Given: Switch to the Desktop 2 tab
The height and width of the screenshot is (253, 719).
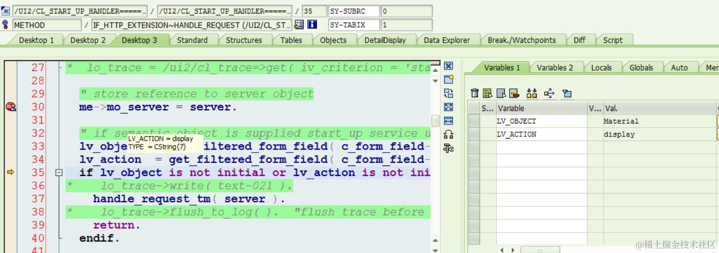Looking at the screenshot, I should point(88,40).
